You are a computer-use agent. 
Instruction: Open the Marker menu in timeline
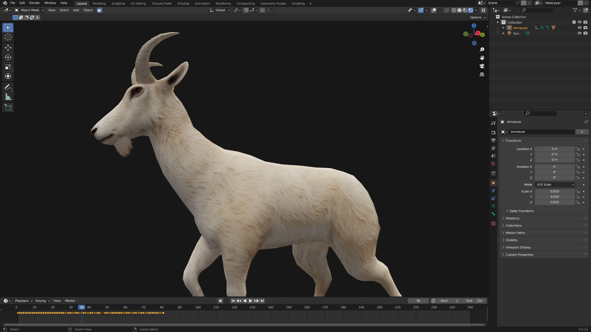point(70,301)
